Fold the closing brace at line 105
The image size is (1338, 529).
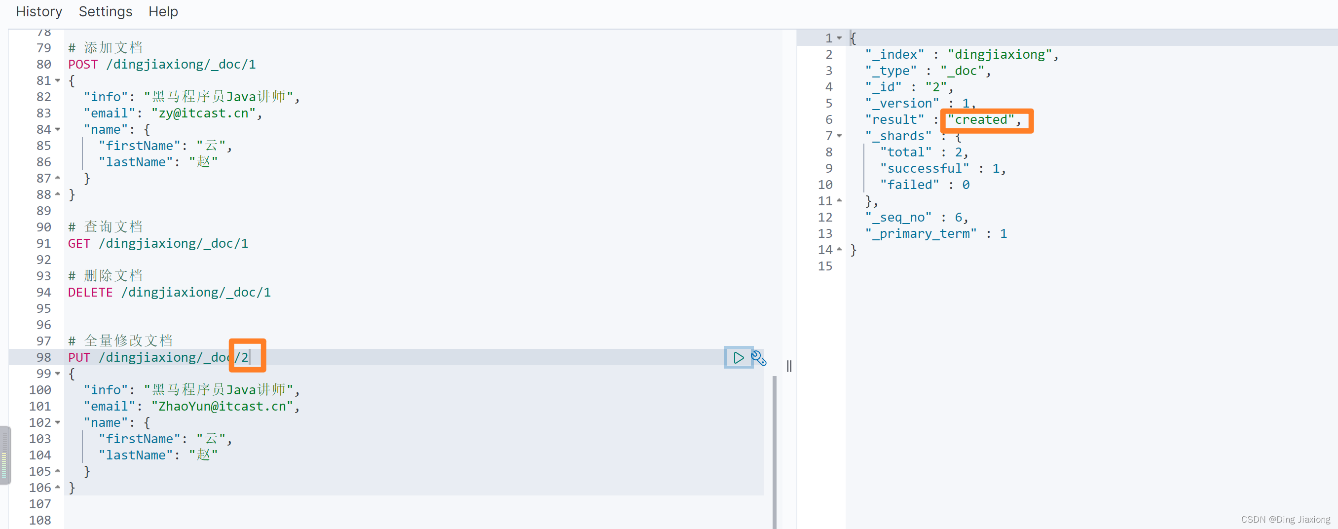click(58, 471)
